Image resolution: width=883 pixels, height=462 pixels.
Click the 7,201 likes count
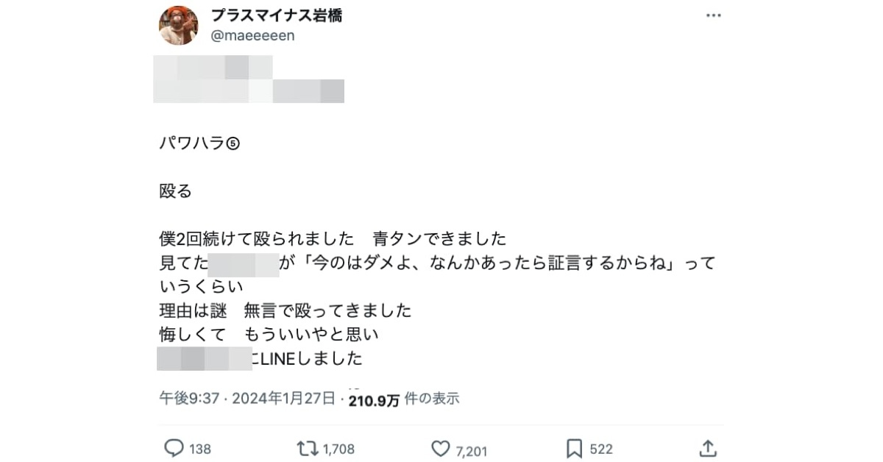(x=471, y=449)
